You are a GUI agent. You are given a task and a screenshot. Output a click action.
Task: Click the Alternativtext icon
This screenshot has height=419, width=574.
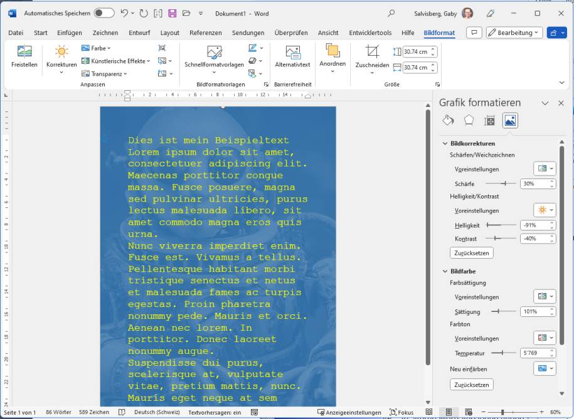click(x=294, y=53)
